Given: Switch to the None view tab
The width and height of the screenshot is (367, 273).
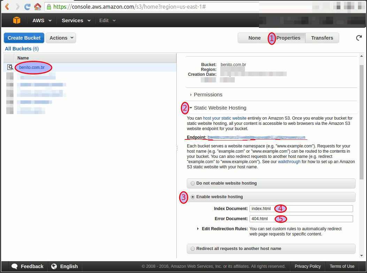Looking at the screenshot, I should [x=254, y=38].
